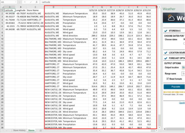Select the first Choose dates radio button

[184, 39]
